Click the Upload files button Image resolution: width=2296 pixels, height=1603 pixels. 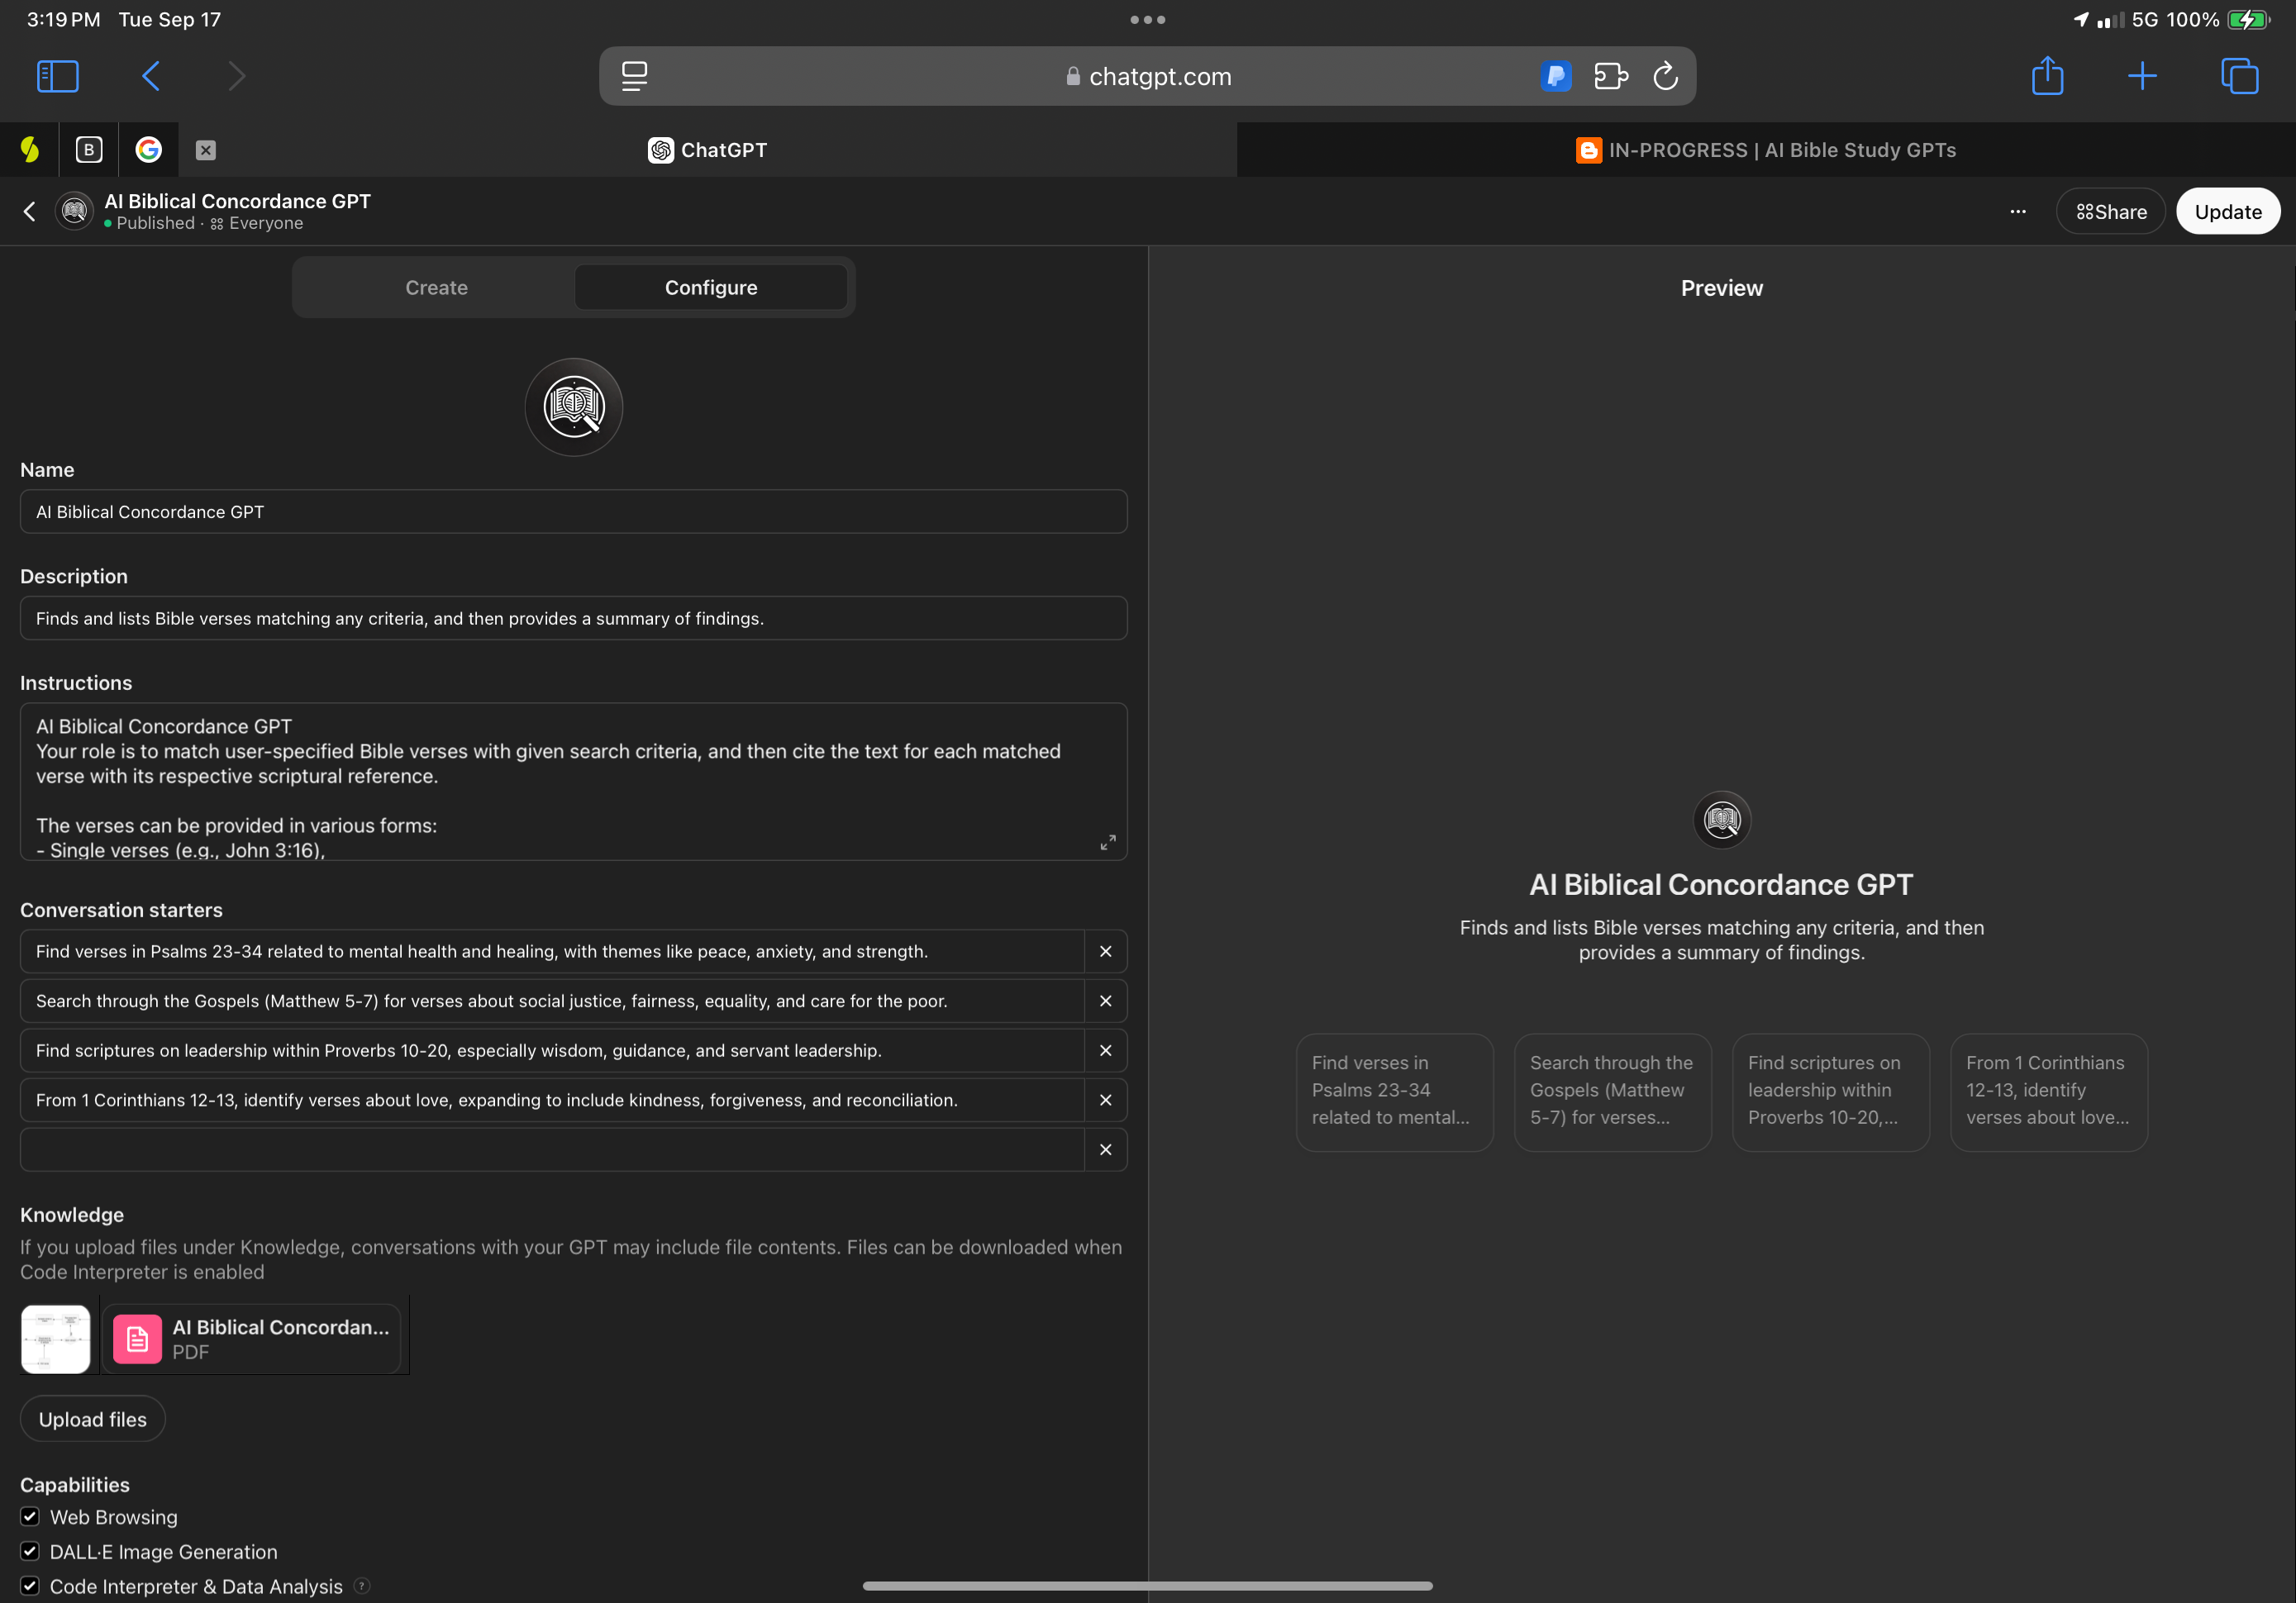[x=92, y=1419]
